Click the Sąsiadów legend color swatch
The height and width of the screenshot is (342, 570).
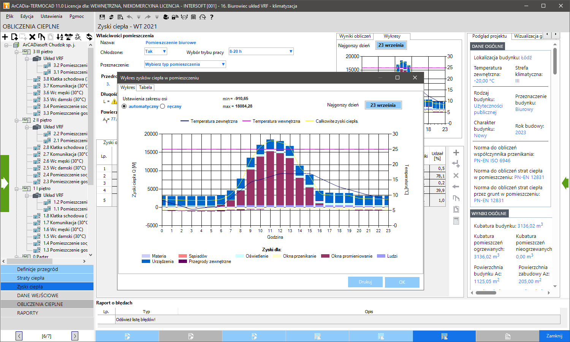pos(183,256)
